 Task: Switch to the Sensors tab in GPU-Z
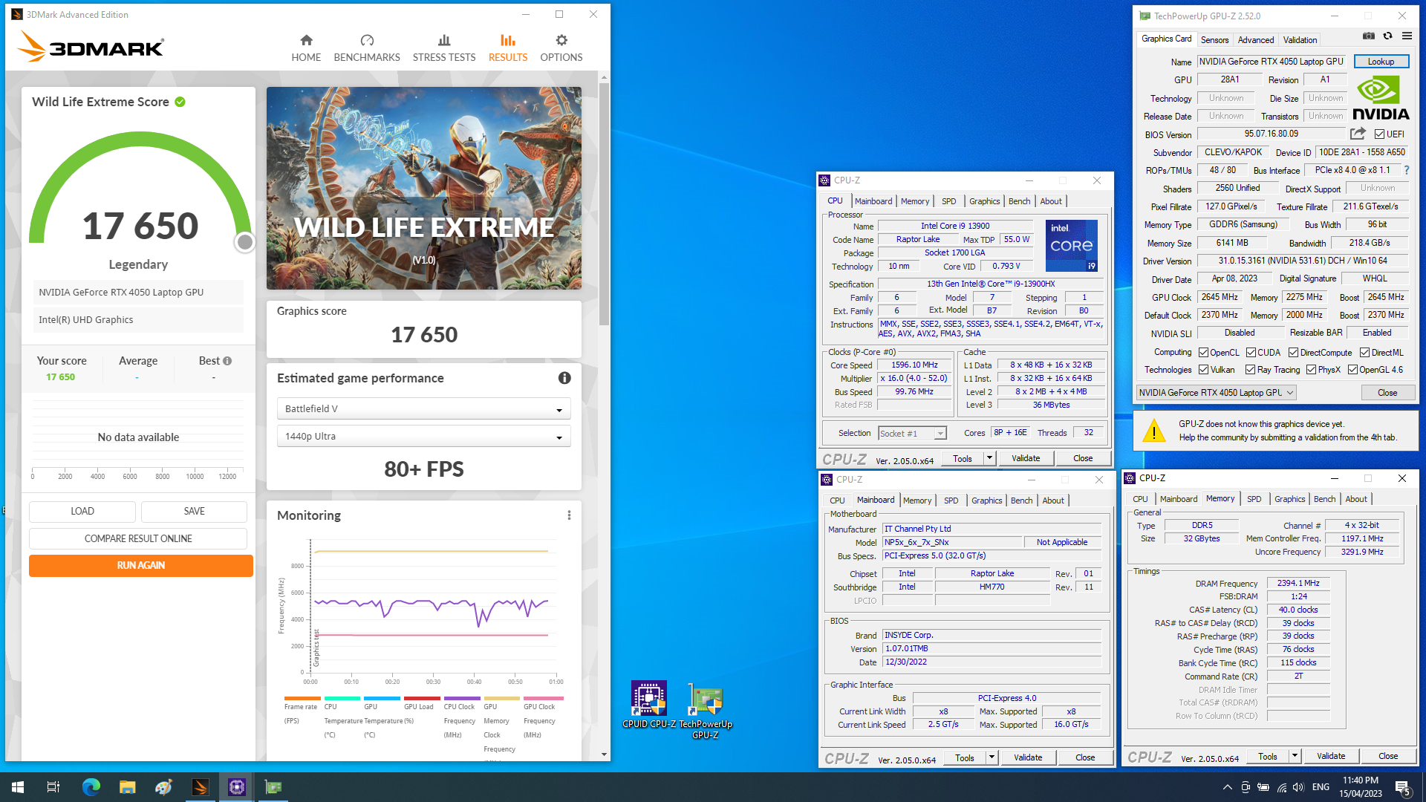[1214, 40]
